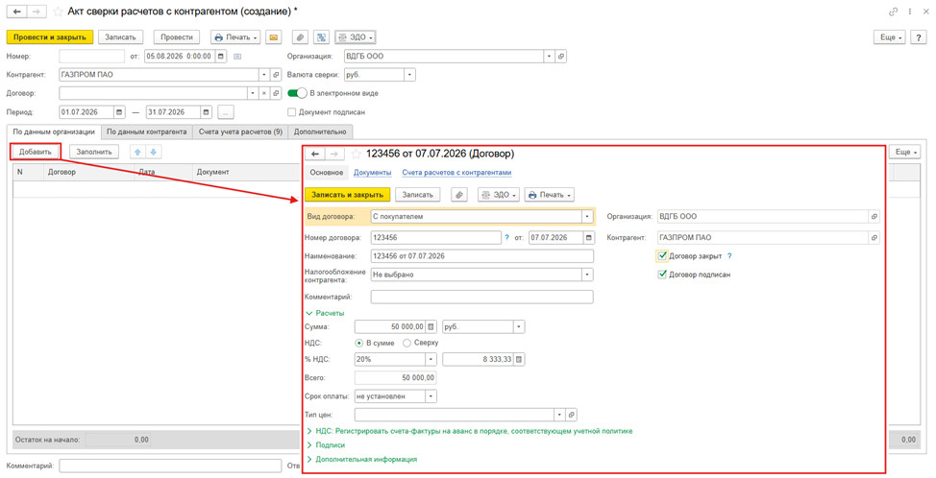This screenshot has width=936, height=478.
Task: Click the back arrow in the Акт сверки window
Action: point(17,12)
